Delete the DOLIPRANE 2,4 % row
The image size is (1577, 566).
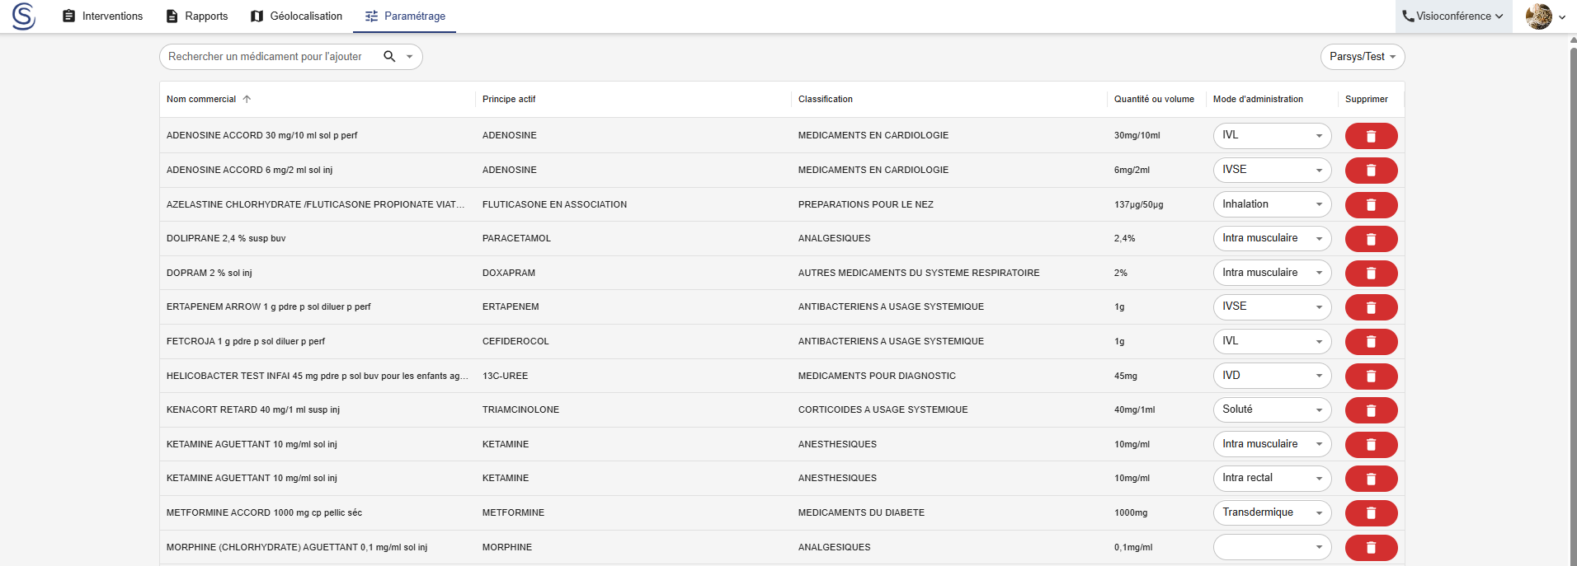[x=1371, y=239]
